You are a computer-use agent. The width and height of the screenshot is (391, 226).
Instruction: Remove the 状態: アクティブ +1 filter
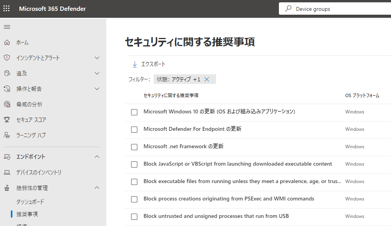tap(207, 79)
